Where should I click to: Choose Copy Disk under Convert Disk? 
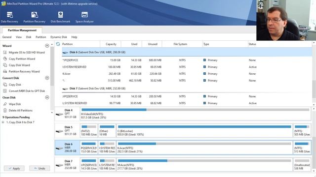(15, 85)
